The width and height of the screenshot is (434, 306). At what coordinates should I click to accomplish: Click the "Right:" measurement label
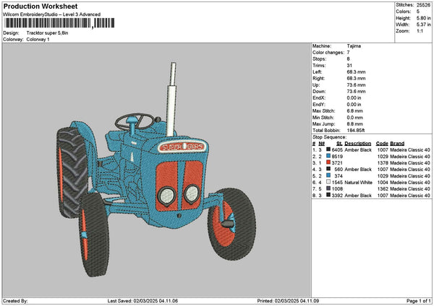tap(318, 79)
